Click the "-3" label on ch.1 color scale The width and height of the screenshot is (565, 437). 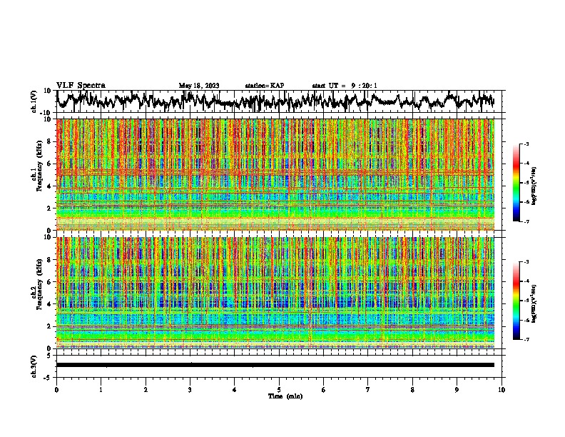pos(526,144)
